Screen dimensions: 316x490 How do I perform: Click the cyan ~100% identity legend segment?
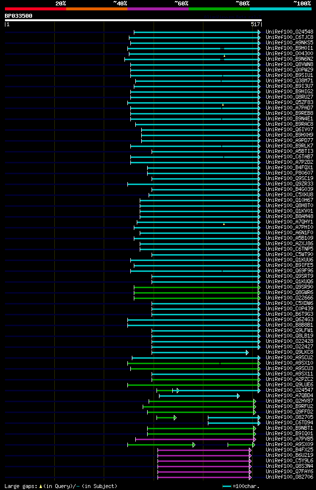click(x=280, y=9)
